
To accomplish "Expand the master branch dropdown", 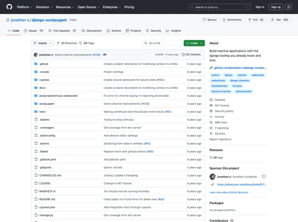I will click(x=43, y=43).
